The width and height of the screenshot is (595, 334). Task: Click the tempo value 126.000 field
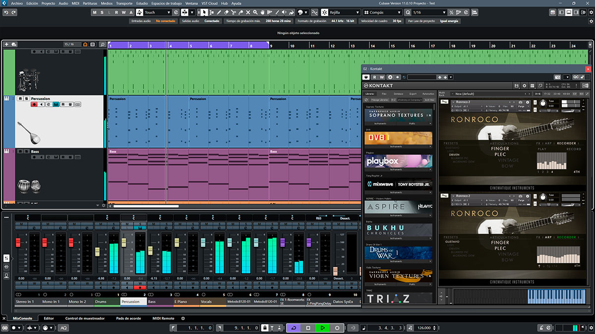(x=424, y=328)
